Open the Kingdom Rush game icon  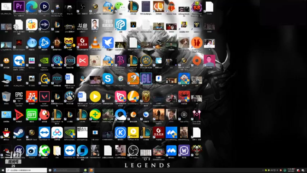(x=196, y=7)
